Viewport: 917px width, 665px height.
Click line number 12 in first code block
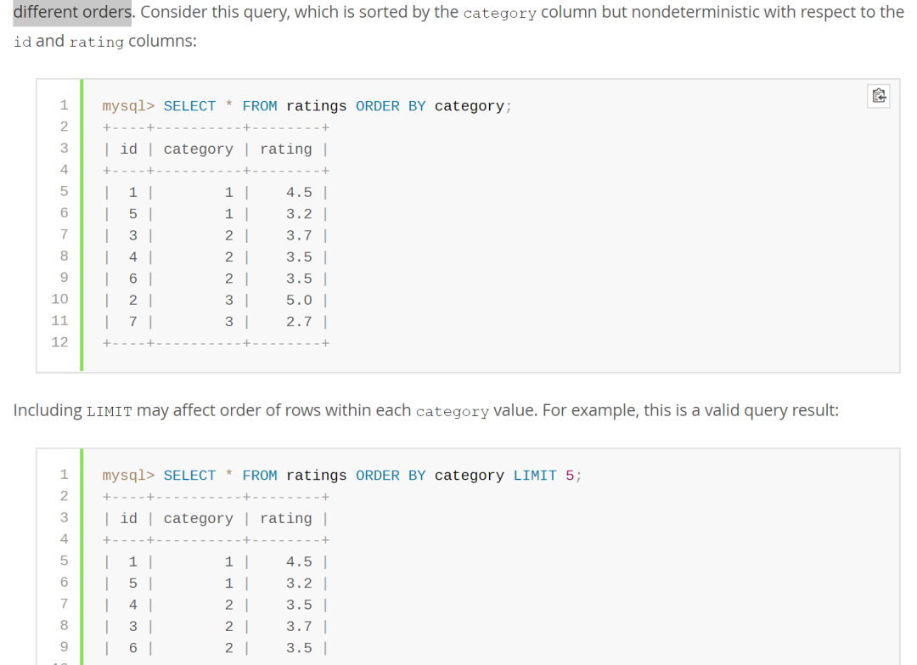(x=59, y=342)
